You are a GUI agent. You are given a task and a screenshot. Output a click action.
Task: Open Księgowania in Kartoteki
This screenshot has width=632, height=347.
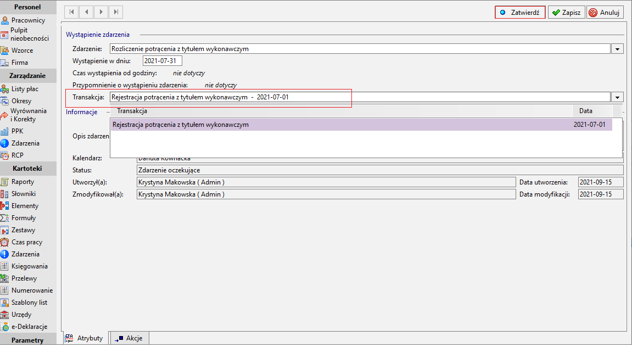coord(24,266)
